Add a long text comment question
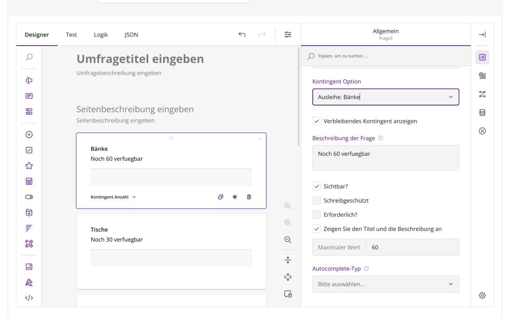This screenshot has height=319, width=510. click(29, 96)
